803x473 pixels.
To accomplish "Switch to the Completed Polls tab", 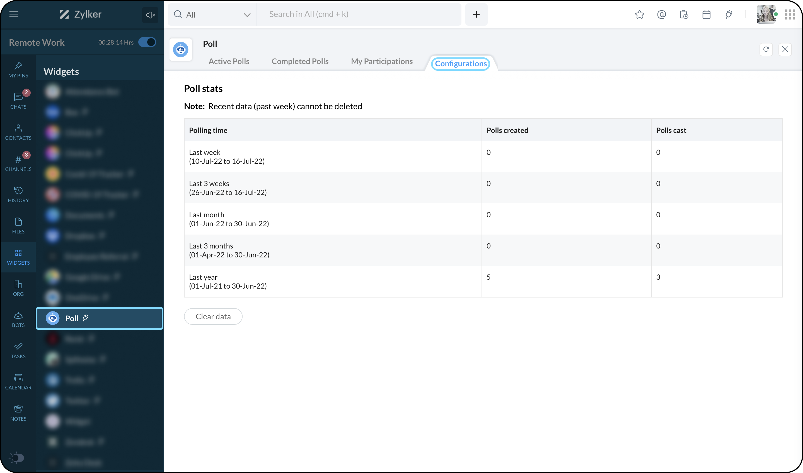I will (x=300, y=61).
